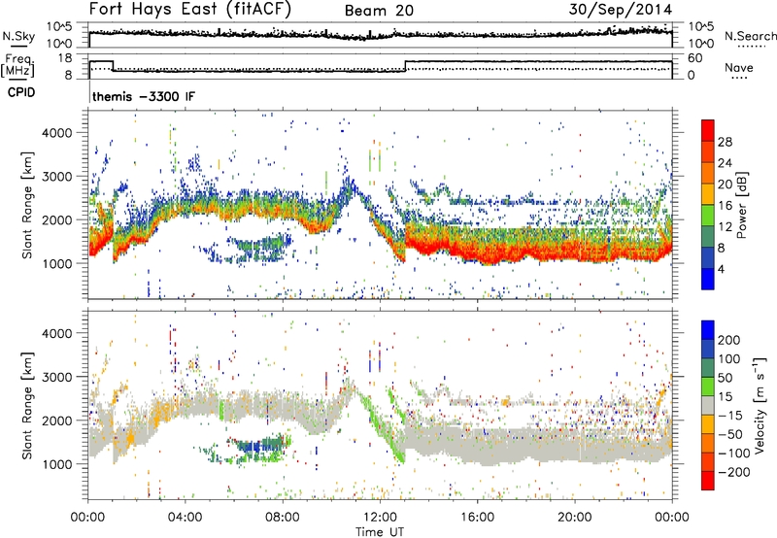
Task: Click the 'Time UT' axis label
Action: (380, 532)
